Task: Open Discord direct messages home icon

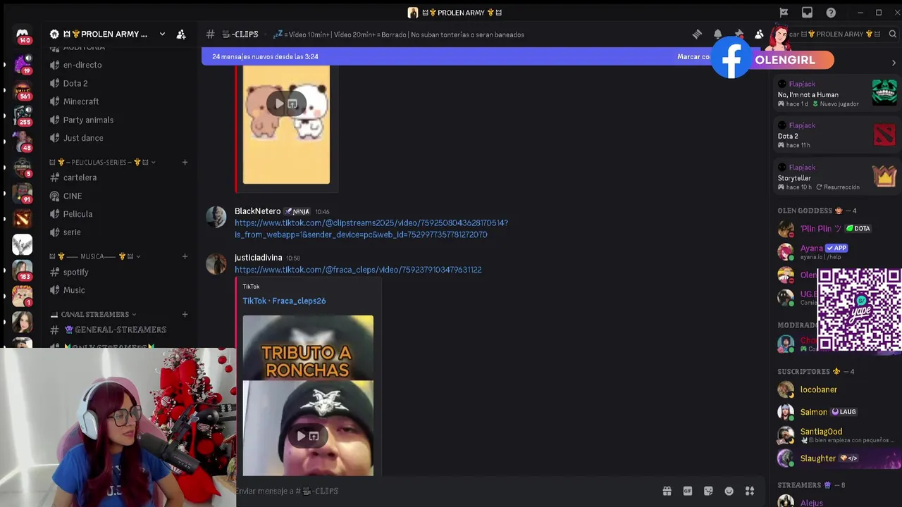Action: pyautogui.click(x=23, y=35)
